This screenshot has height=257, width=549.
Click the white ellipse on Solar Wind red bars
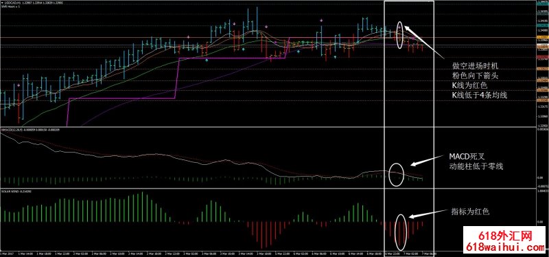pos(401,231)
